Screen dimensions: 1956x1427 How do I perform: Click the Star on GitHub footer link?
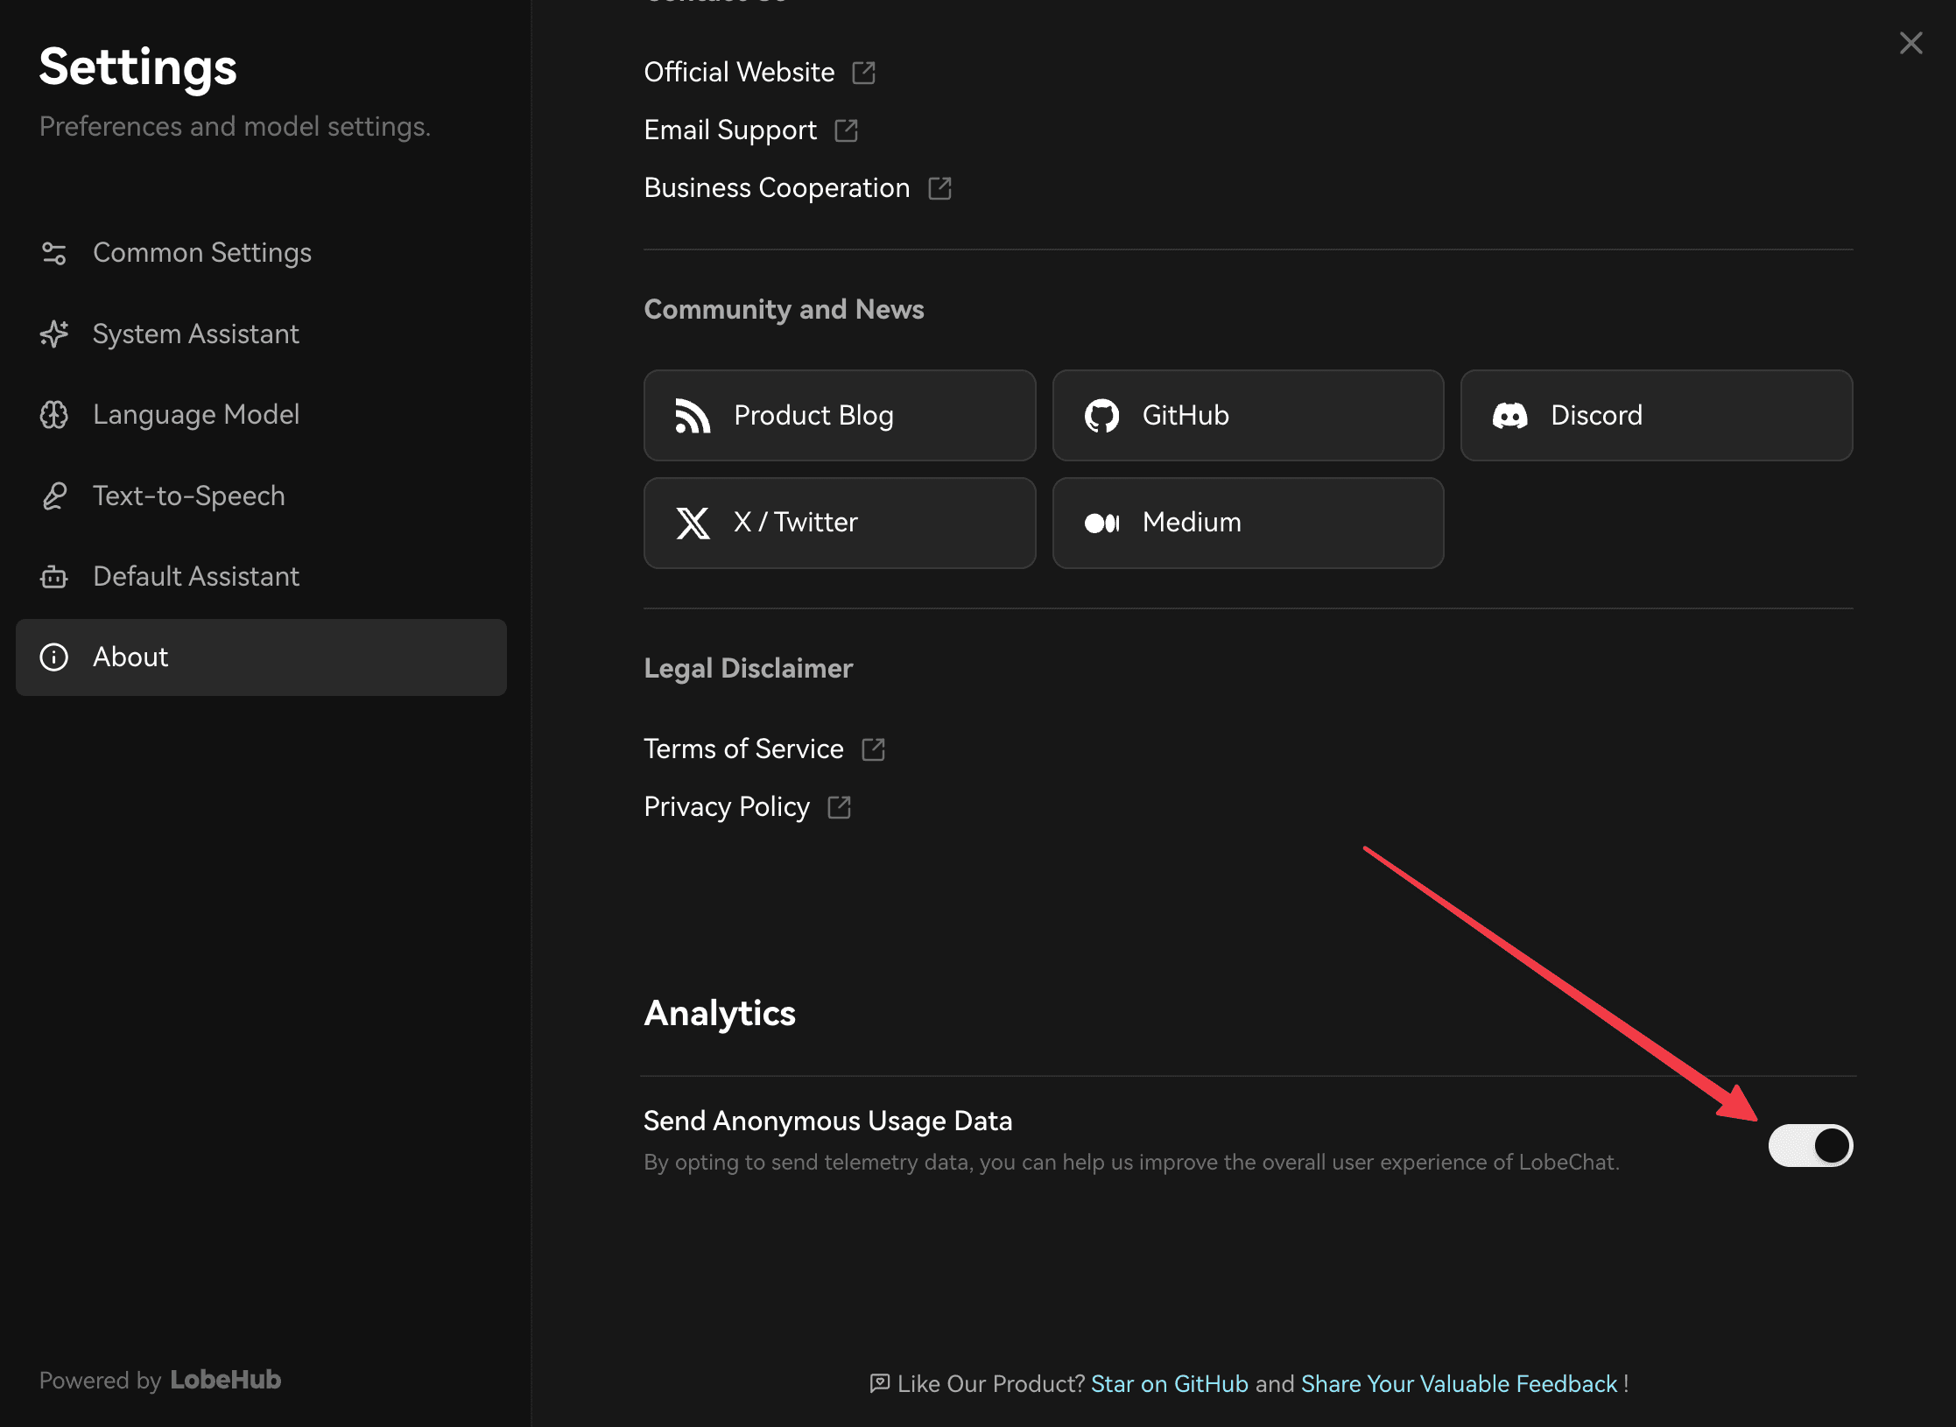click(x=1170, y=1383)
